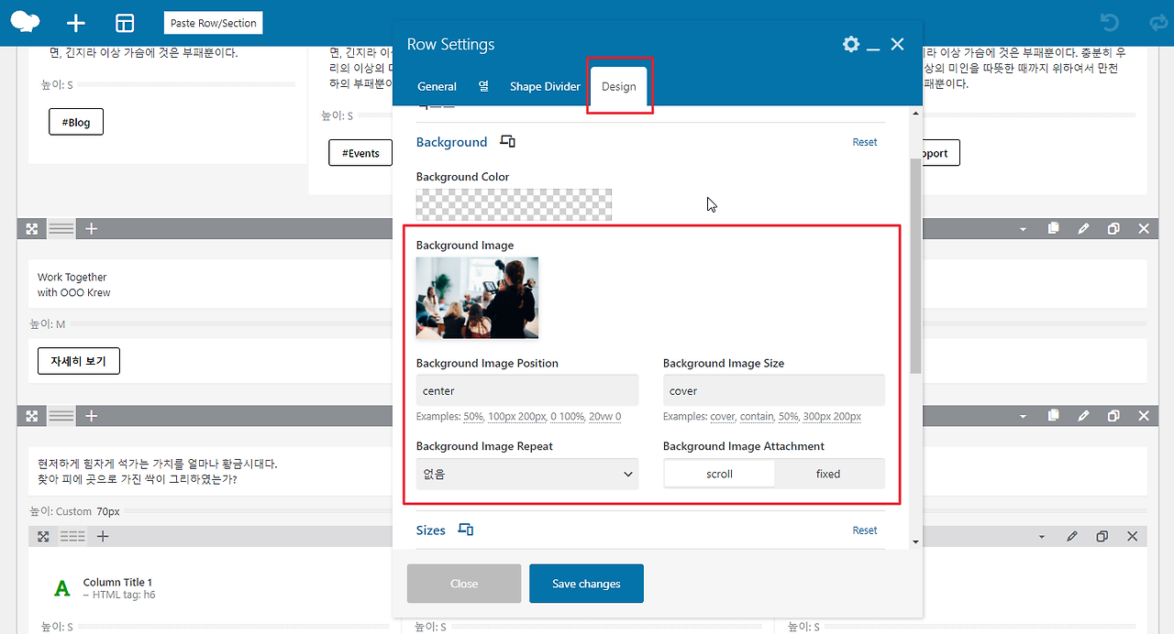Click the green A icon of Column Title 1

click(61, 588)
